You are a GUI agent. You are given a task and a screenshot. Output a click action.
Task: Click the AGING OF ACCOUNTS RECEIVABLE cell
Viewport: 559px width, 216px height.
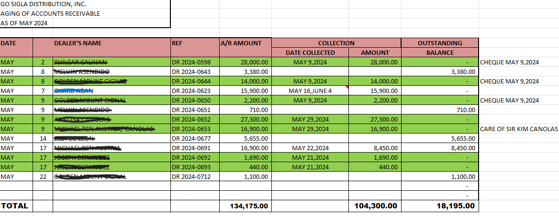click(x=85, y=13)
